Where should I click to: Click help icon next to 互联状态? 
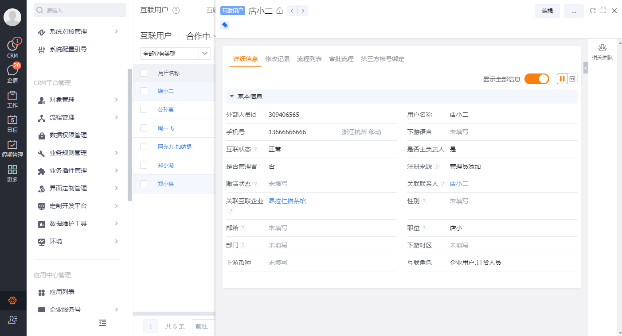256,150
